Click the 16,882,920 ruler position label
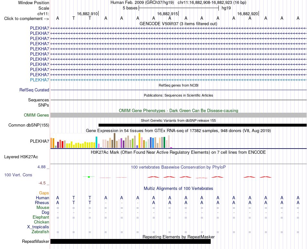Viewport: 307px width, 249px height. coord(248,14)
